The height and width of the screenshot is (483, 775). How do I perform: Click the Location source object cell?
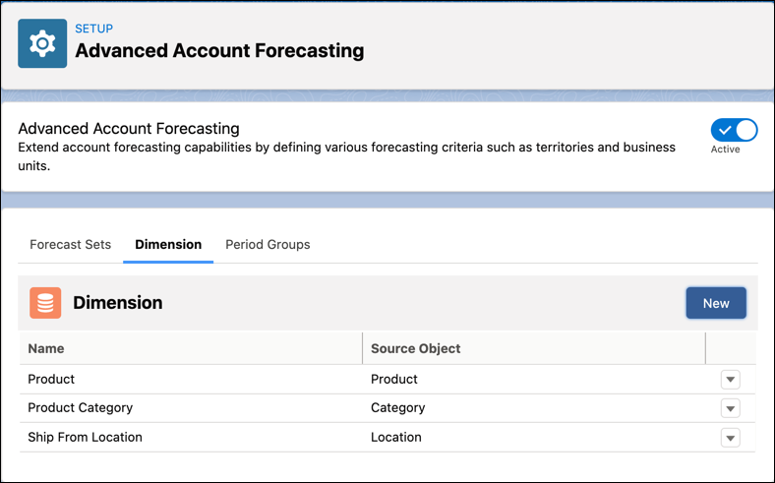[396, 437]
